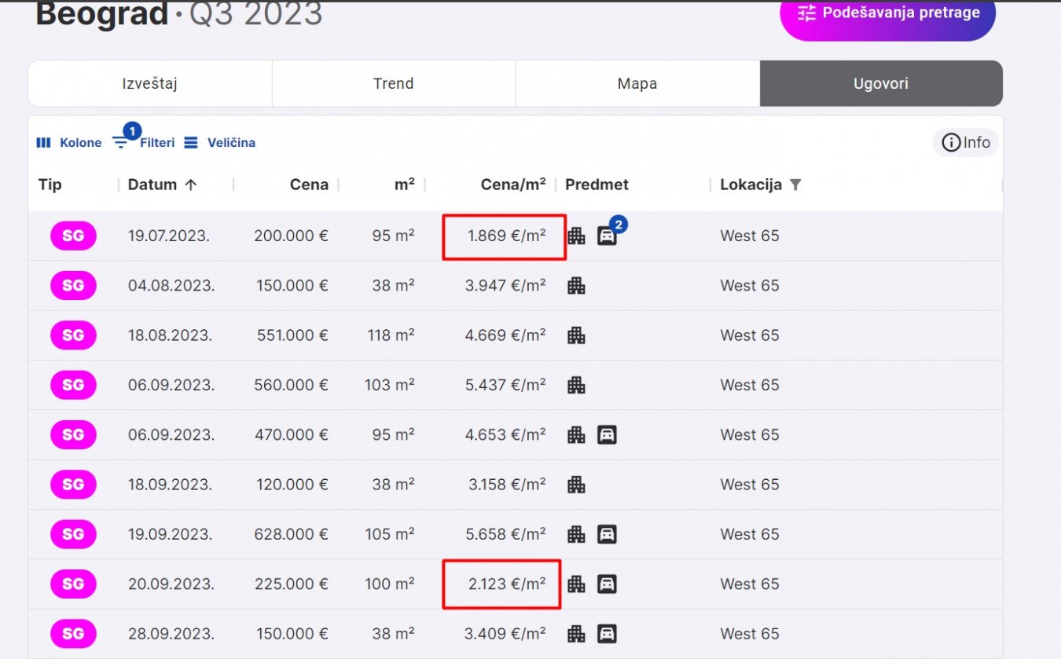Image resolution: width=1061 pixels, height=659 pixels.
Task: Open the Kolone columns selector
Action: pyautogui.click(x=69, y=142)
